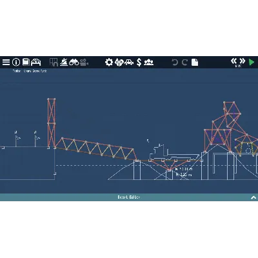Image resolution: width=258 pixels, height=258 pixels.
Task: Click the redo arrow
Action: (x=184, y=63)
